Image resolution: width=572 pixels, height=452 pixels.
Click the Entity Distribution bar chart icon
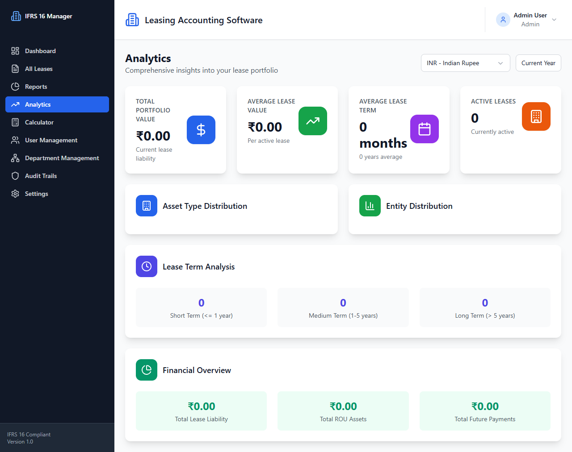(x=370, y=206)
